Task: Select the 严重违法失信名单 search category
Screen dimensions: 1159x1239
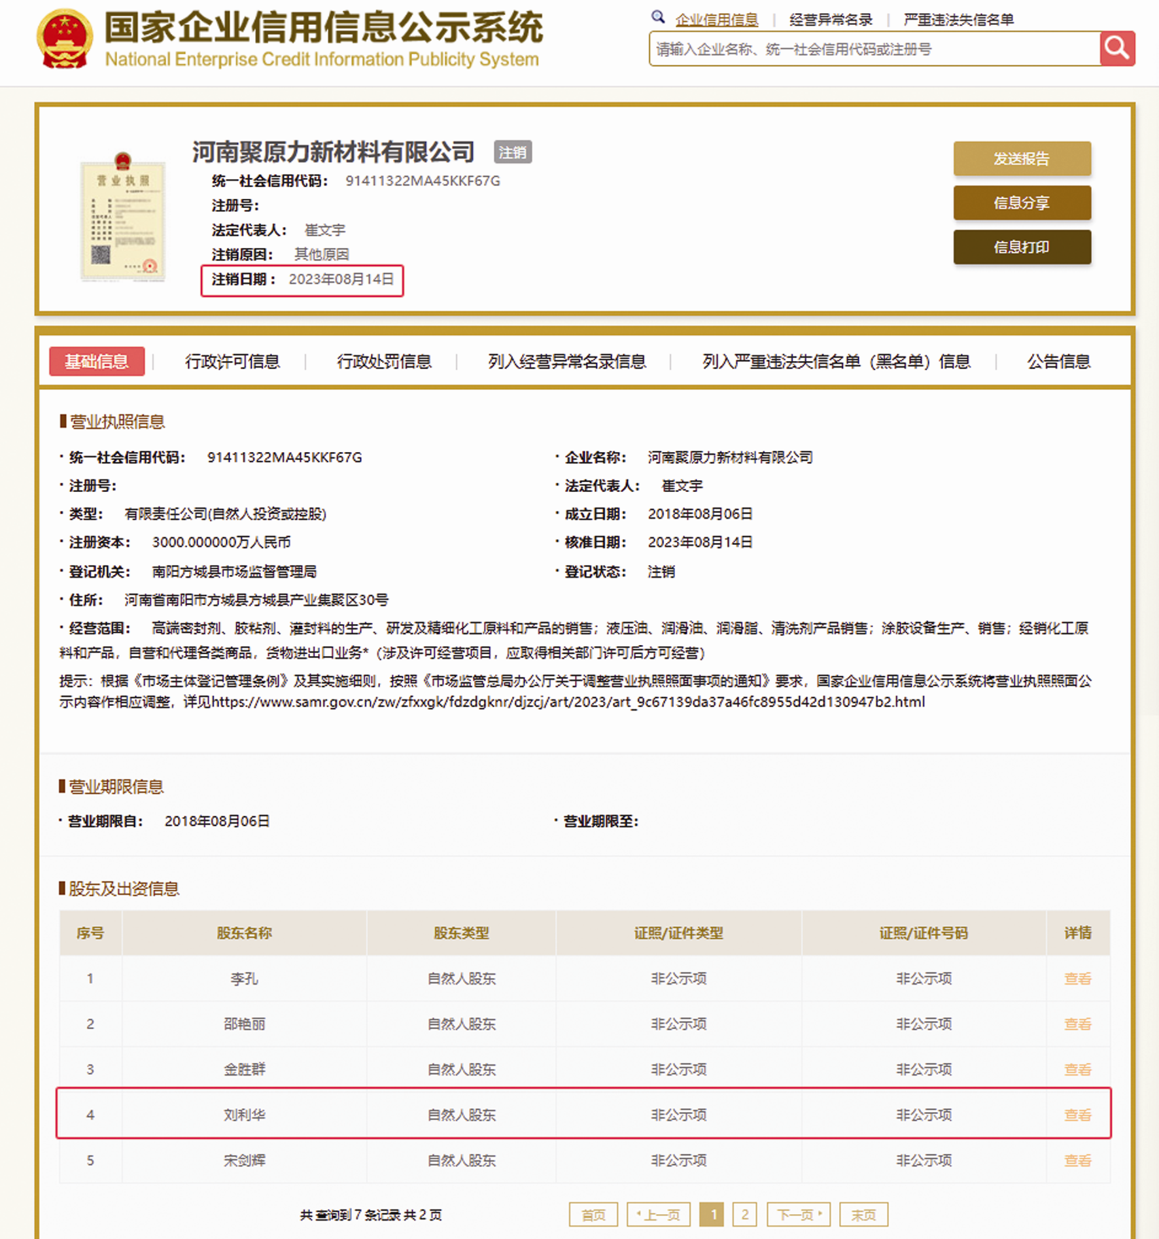Action: [958, 20]
